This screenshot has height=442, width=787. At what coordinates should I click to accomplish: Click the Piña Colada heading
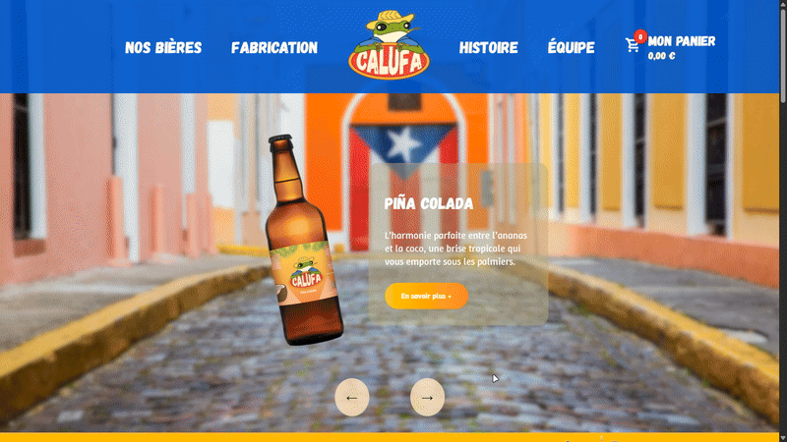pos(429,203)
